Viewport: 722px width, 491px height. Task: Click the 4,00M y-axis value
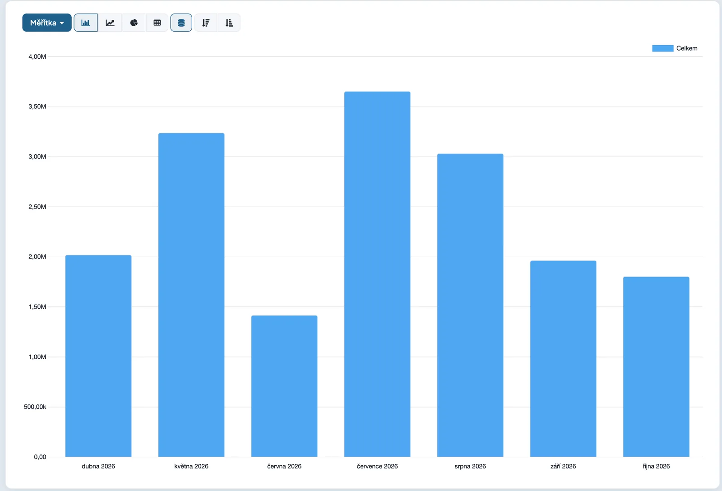pyautogui.click(x=37, y=56)
